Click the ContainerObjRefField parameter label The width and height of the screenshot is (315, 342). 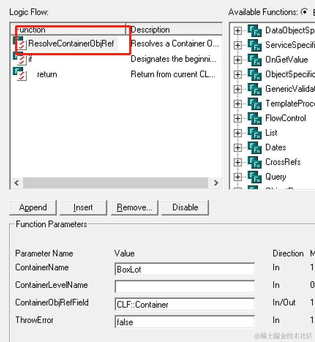[x=52, y=302]
